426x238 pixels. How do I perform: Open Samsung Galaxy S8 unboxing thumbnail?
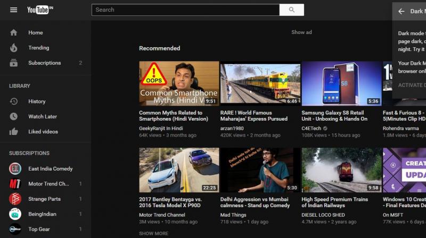(341, 83)
